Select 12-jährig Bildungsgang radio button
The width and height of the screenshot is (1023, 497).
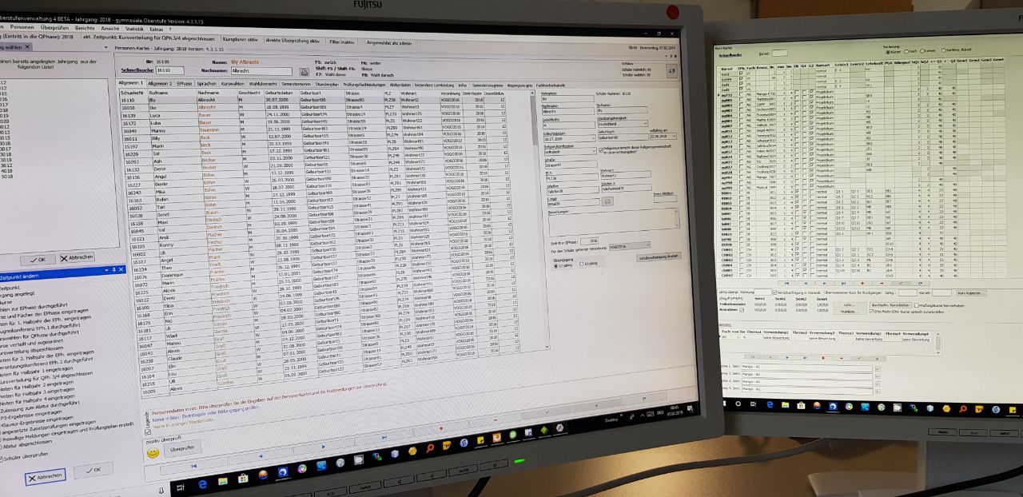coord(556,266)
